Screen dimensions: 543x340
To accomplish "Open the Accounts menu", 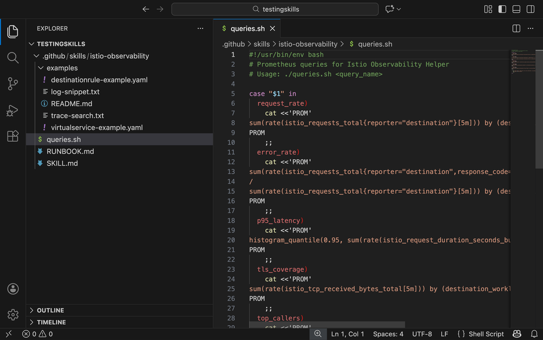I will click(12, 289).
